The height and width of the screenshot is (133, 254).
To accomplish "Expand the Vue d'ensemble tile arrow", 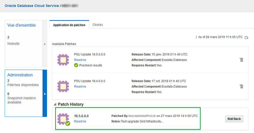I will pyautogui.click(x=45, y=44).
